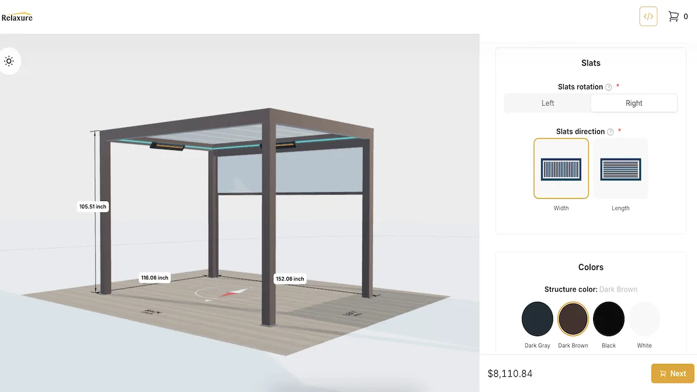The image size is (697, 392).
Task: Choose the White structure color
Action: (x=645, y=319)
